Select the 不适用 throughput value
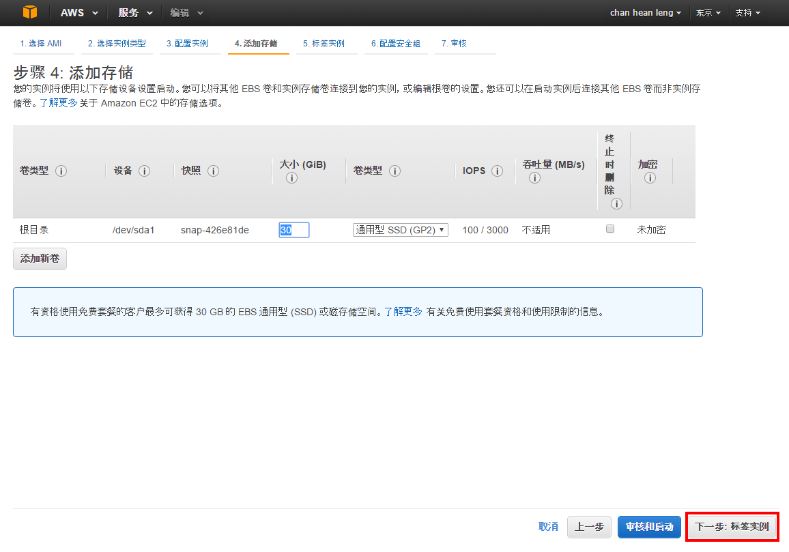This screenshot has height=552, width=789. coord(536,230)
